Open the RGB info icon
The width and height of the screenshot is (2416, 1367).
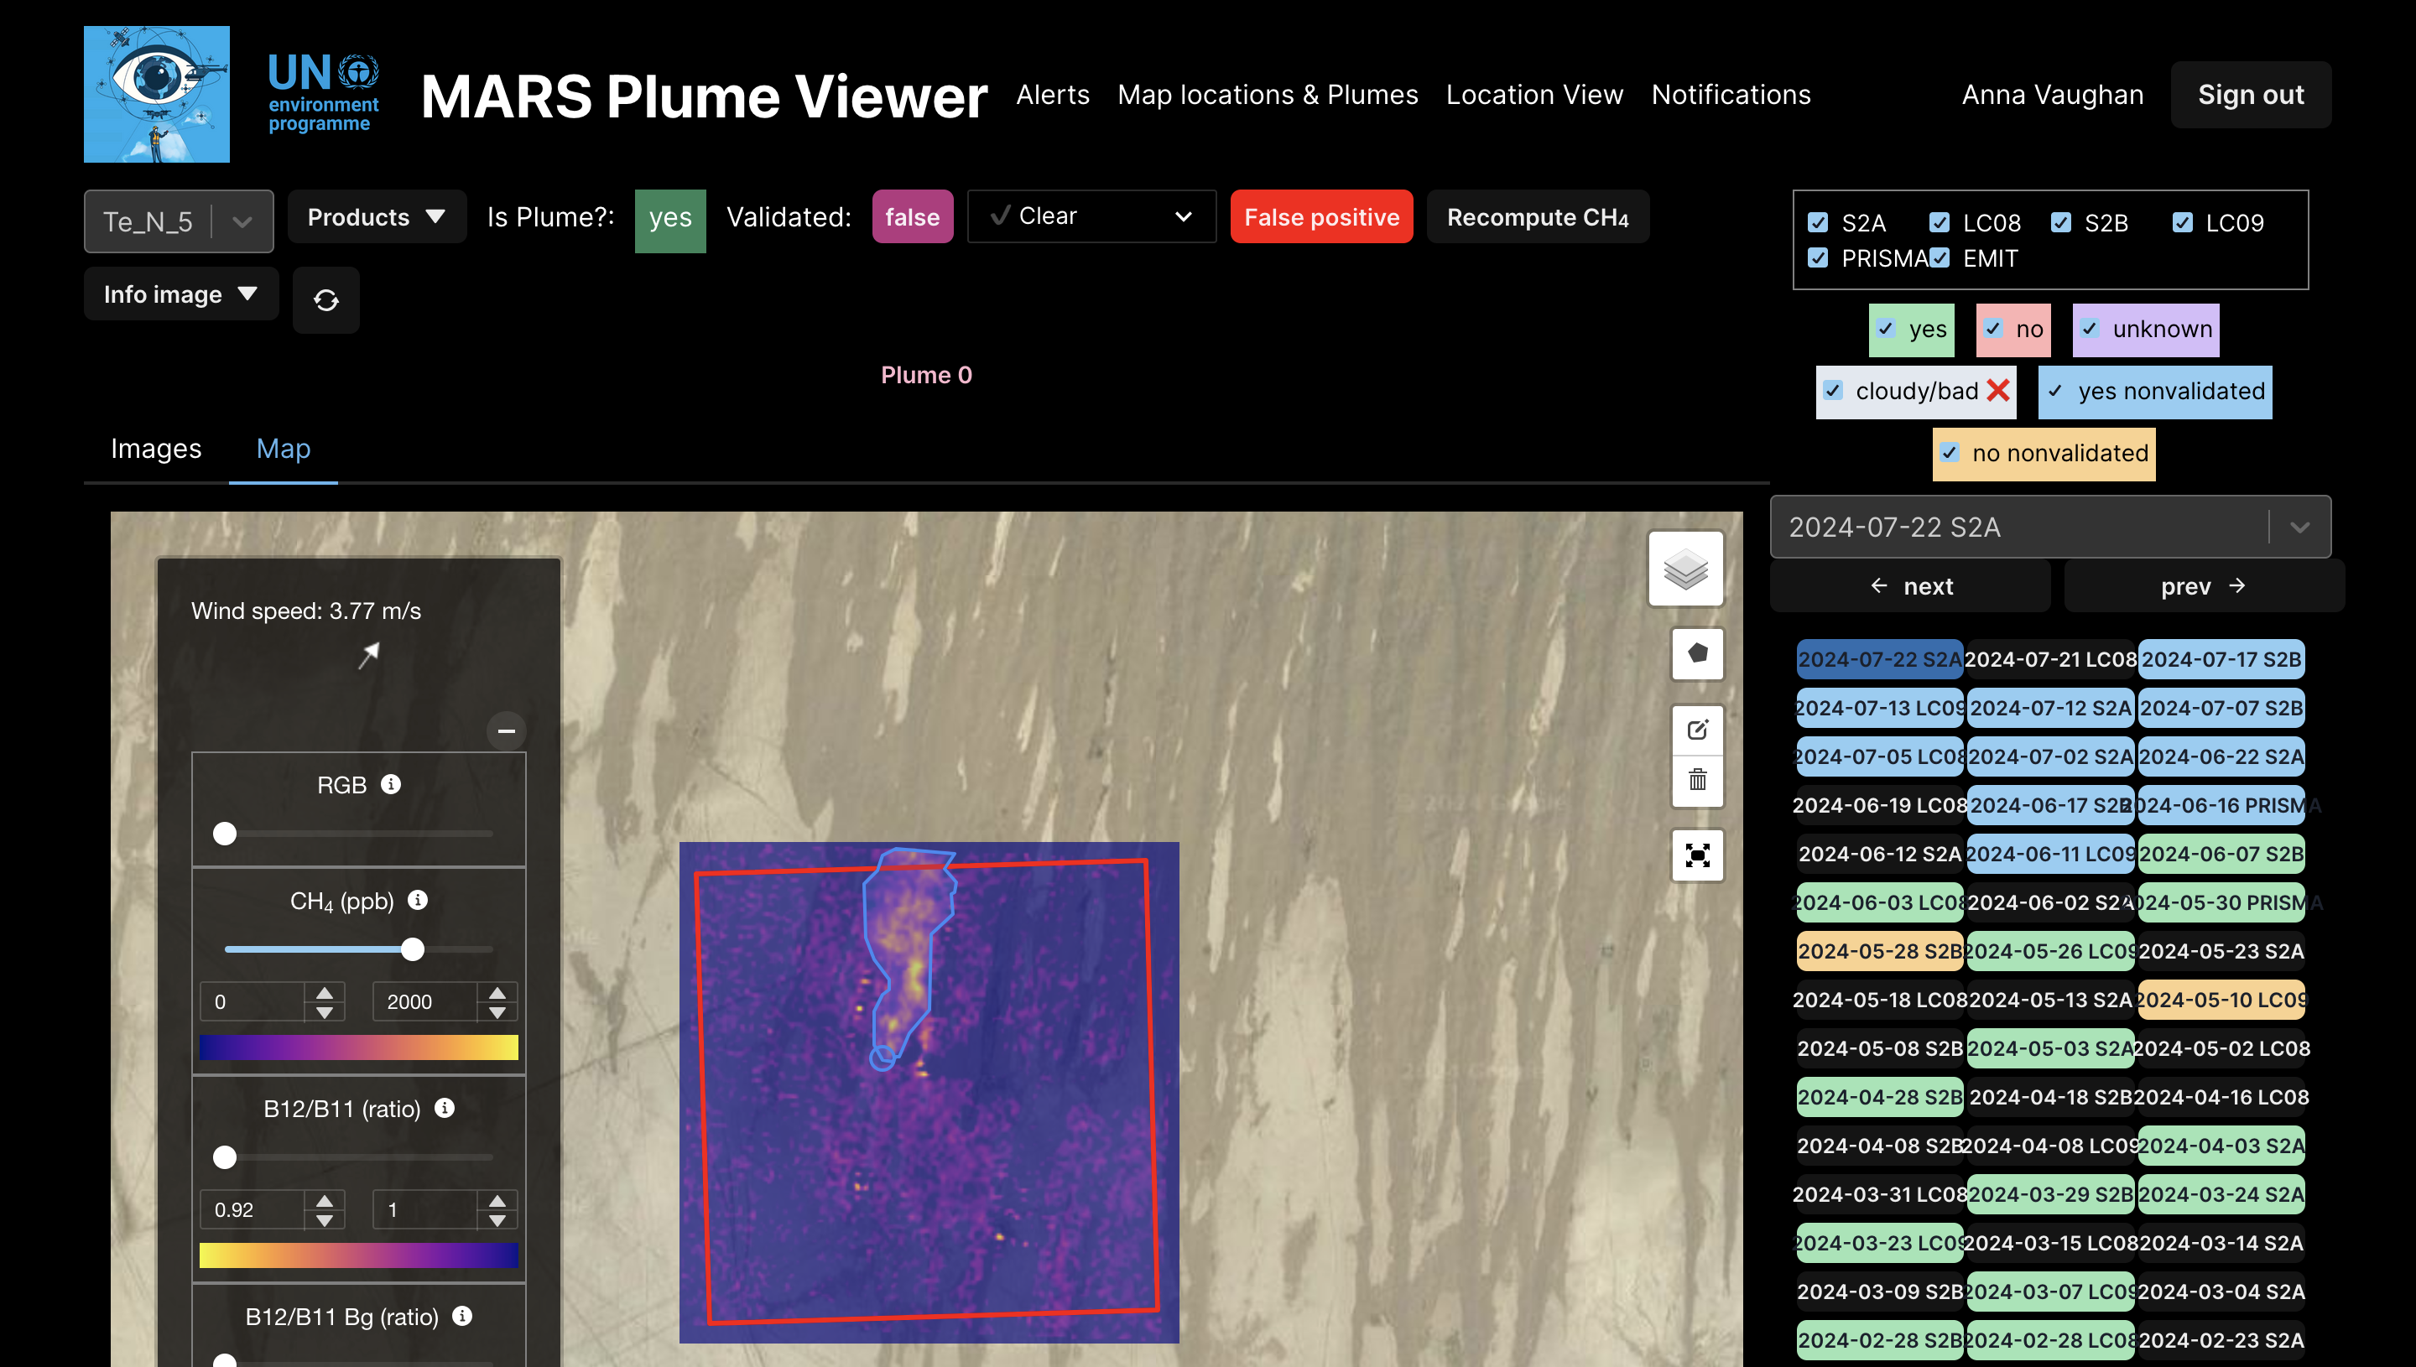pos(391,784)
